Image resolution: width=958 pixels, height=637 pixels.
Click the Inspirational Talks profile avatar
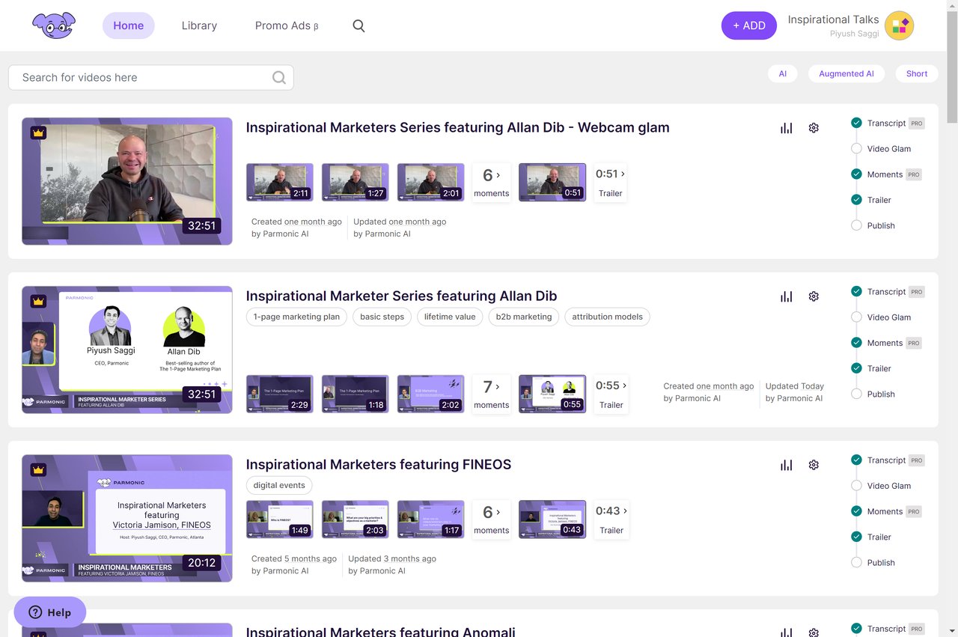point(899,25)
